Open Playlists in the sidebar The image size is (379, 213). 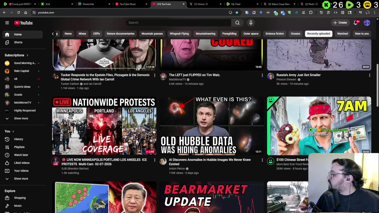23,147
